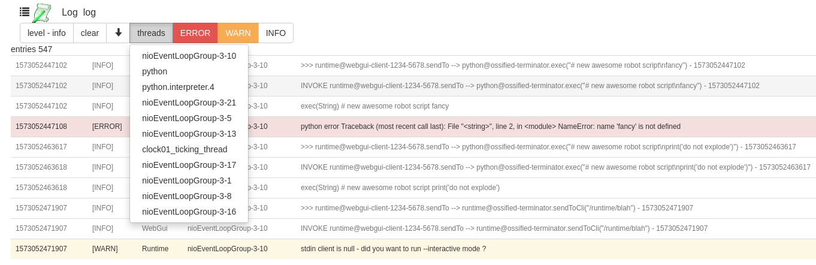Click the [WARN] level cell
Image resolution: width=816 pixels, height=265 pixels.
(x=105, y=249)
